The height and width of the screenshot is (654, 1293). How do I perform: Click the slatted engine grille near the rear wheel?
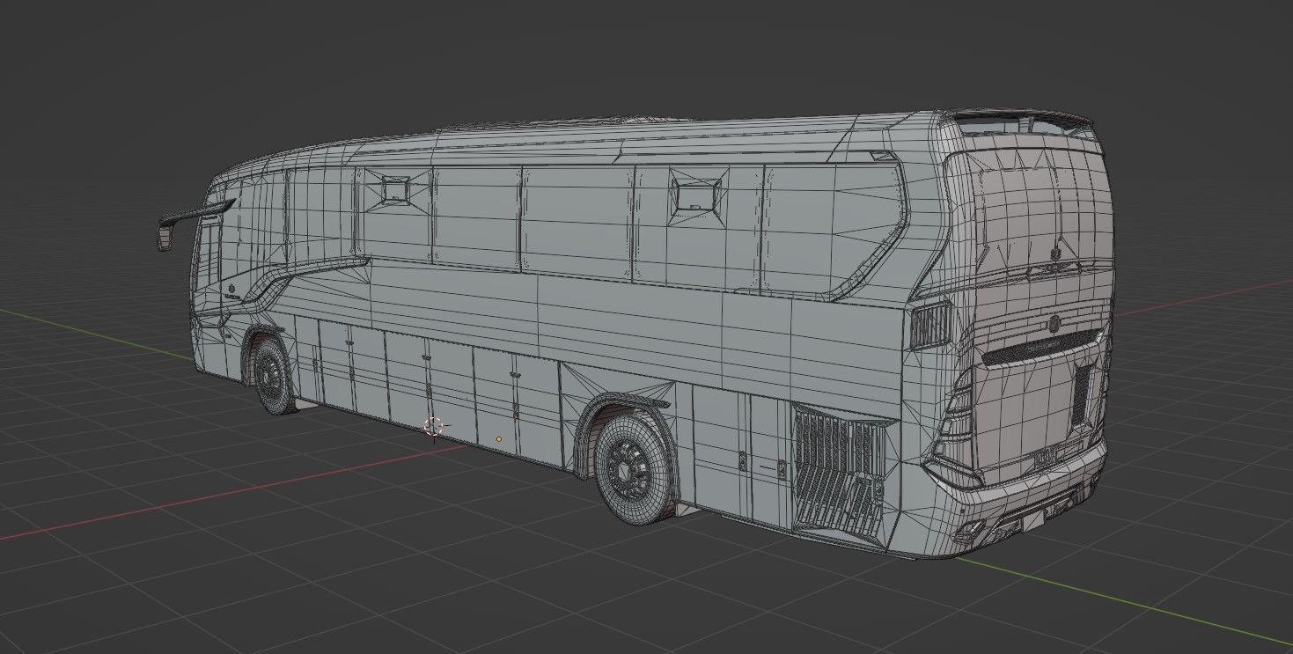click(x=841, y=471)
